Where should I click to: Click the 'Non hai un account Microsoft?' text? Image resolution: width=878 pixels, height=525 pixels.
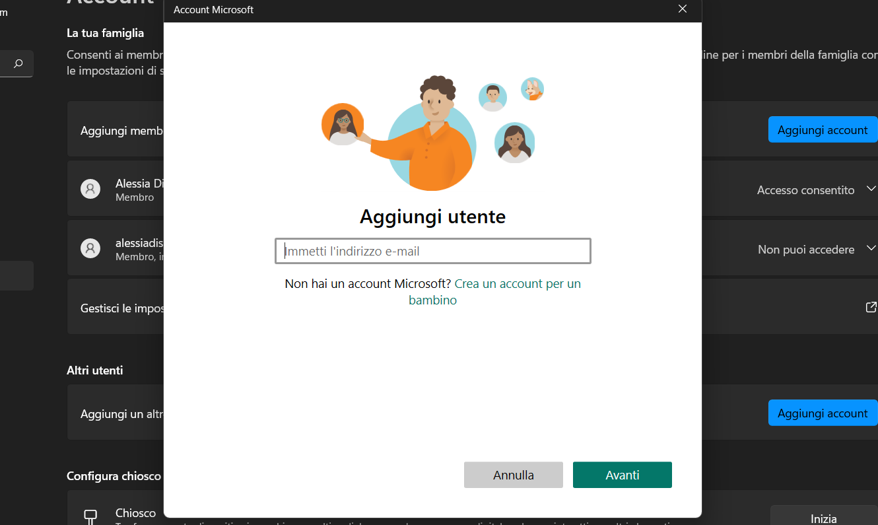point(368,284)
